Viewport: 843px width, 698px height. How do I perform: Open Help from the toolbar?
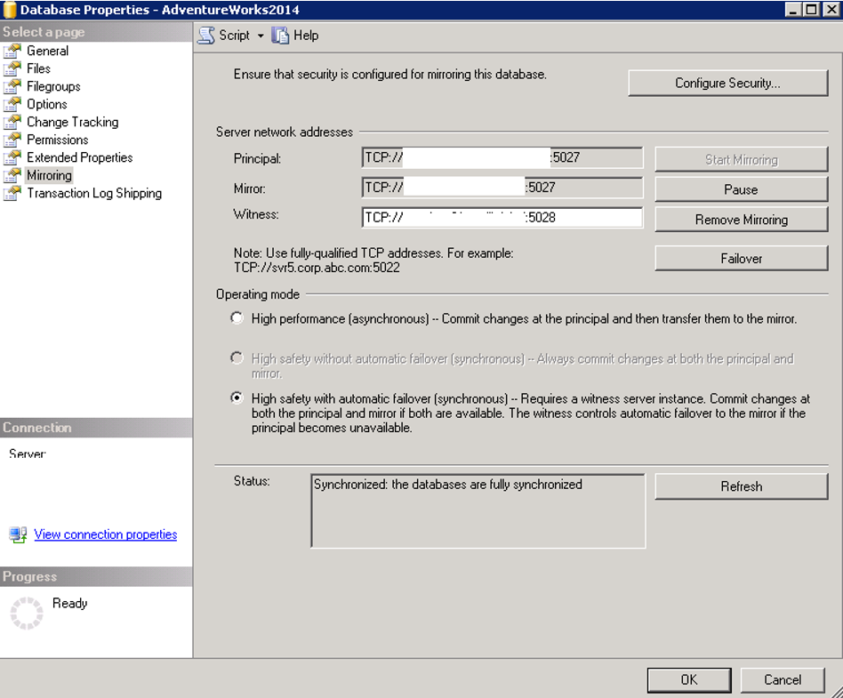click(x=306, y=36)
